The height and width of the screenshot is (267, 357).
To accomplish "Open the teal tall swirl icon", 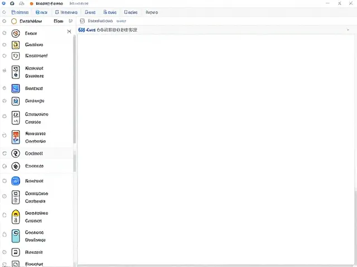I will tap(16, 236).
